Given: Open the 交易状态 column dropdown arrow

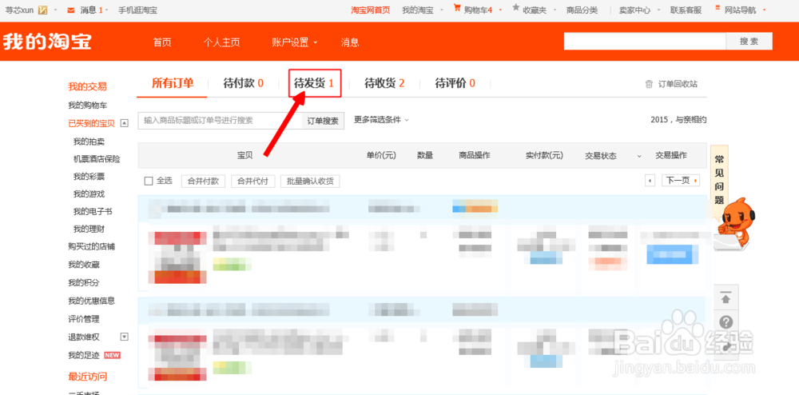Looking at the screenshot, I should 639,155.
